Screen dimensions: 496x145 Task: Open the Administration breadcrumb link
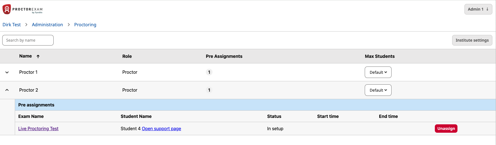(47, 25)
